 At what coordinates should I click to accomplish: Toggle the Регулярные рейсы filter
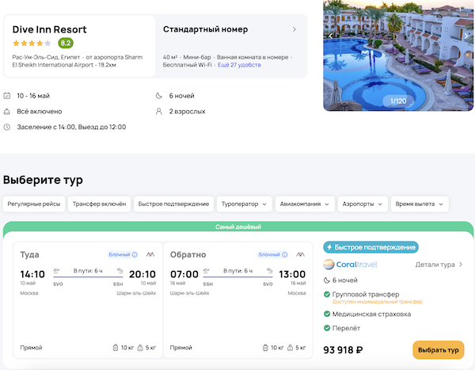tap(33, 204)
